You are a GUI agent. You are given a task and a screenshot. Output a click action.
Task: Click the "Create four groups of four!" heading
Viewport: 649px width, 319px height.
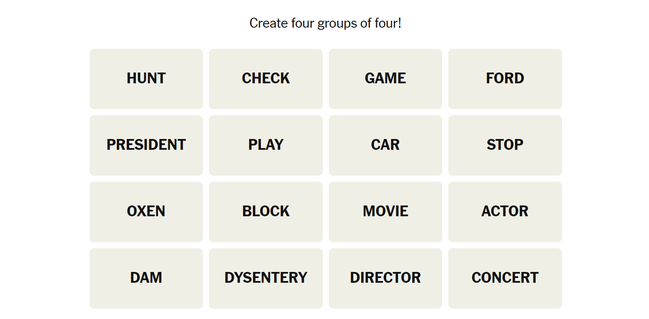[325, 23]
